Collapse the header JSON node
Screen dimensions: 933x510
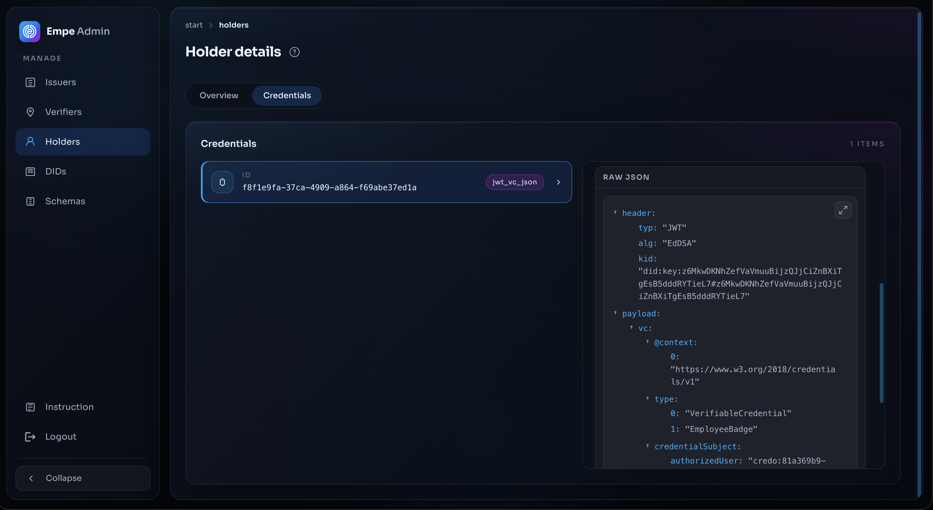[615, 213]
